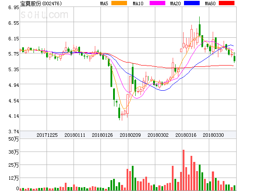Click the MA5 legend label

[104, 3]
